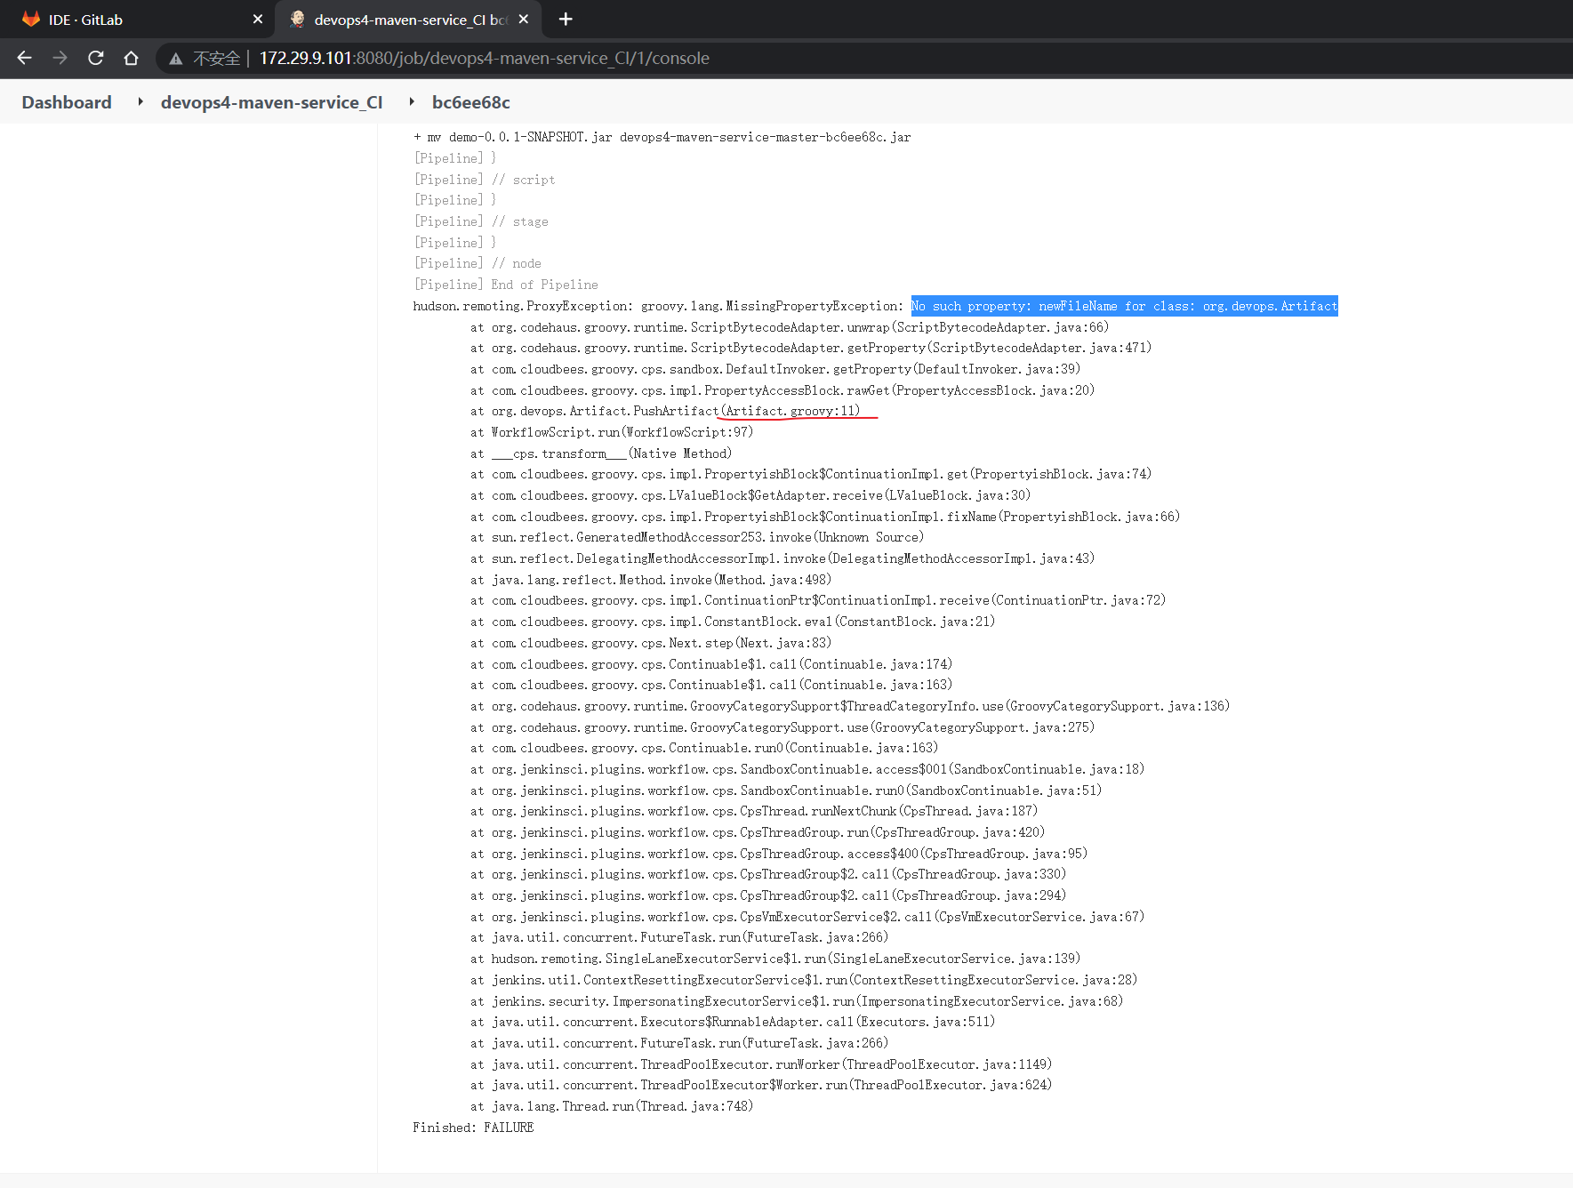Click the 'CpsThread.runNextChunk' trace line
This screenshot has height=1188, width=1573.
coord(754,811)
